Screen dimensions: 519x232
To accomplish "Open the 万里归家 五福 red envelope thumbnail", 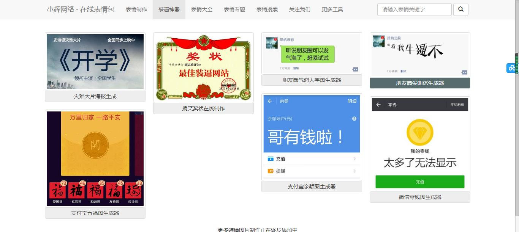I will 95,158.
